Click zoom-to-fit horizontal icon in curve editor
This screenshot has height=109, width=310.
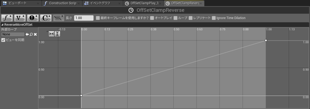point(51,34)
